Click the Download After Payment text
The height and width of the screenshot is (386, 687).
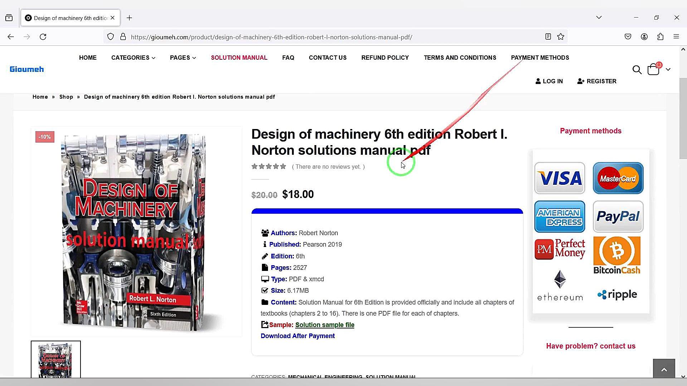coord(298,336)
